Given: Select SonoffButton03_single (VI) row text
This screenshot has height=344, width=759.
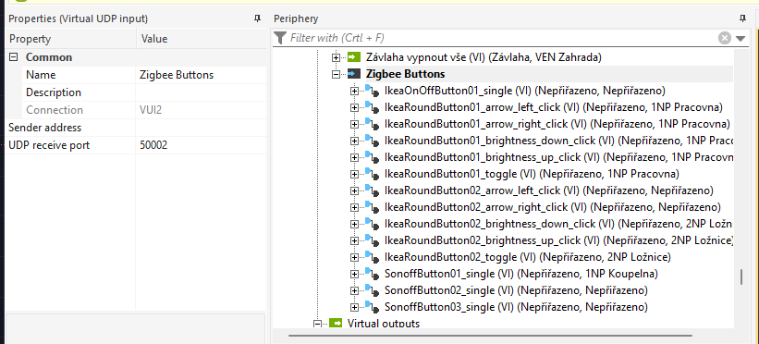Looking at the screenshot, I should click(516, 307).
